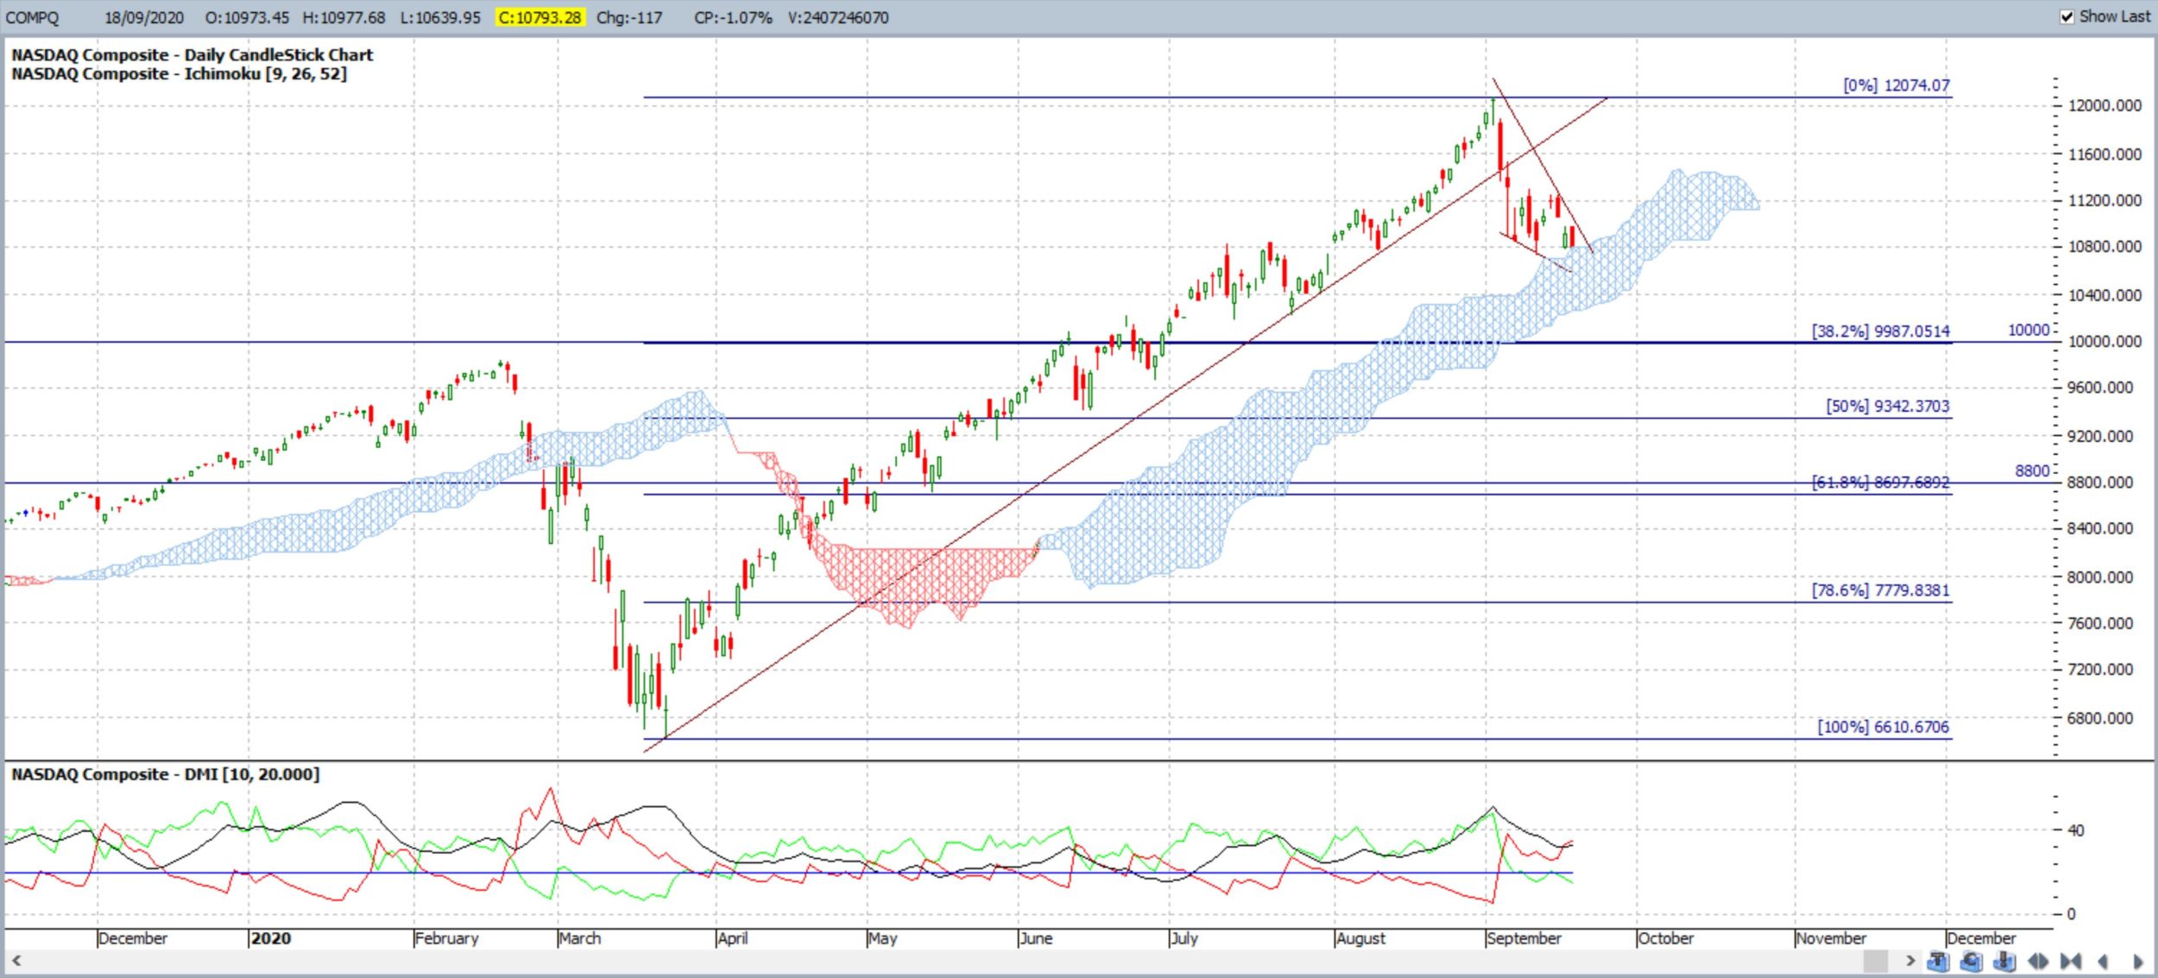Click the 2020 year label on time axis

pos(270,938)
